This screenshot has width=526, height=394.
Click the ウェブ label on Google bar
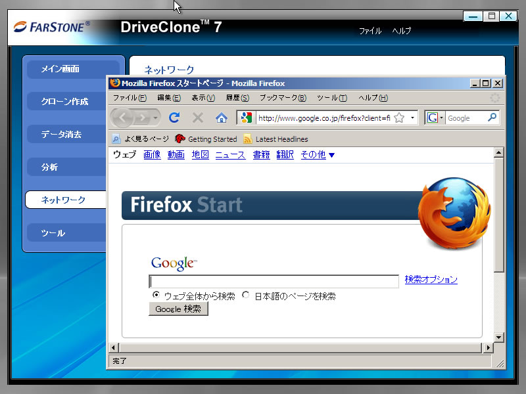coord(125,154)
